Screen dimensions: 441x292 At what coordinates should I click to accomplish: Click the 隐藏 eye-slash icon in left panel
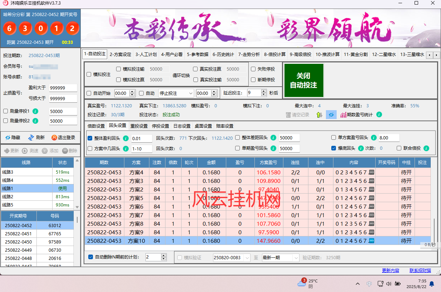[8, 138]
